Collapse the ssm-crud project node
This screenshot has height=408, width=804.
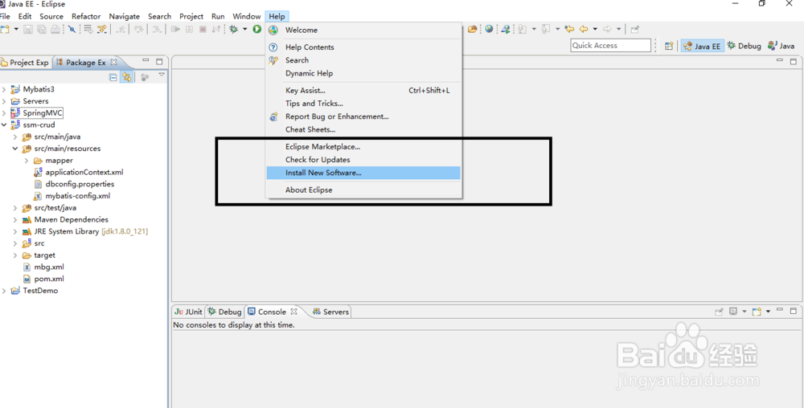coord(4,125)
